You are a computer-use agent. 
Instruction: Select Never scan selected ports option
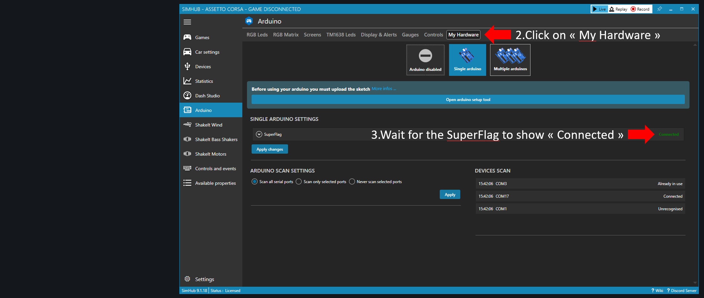click(352, 182)
